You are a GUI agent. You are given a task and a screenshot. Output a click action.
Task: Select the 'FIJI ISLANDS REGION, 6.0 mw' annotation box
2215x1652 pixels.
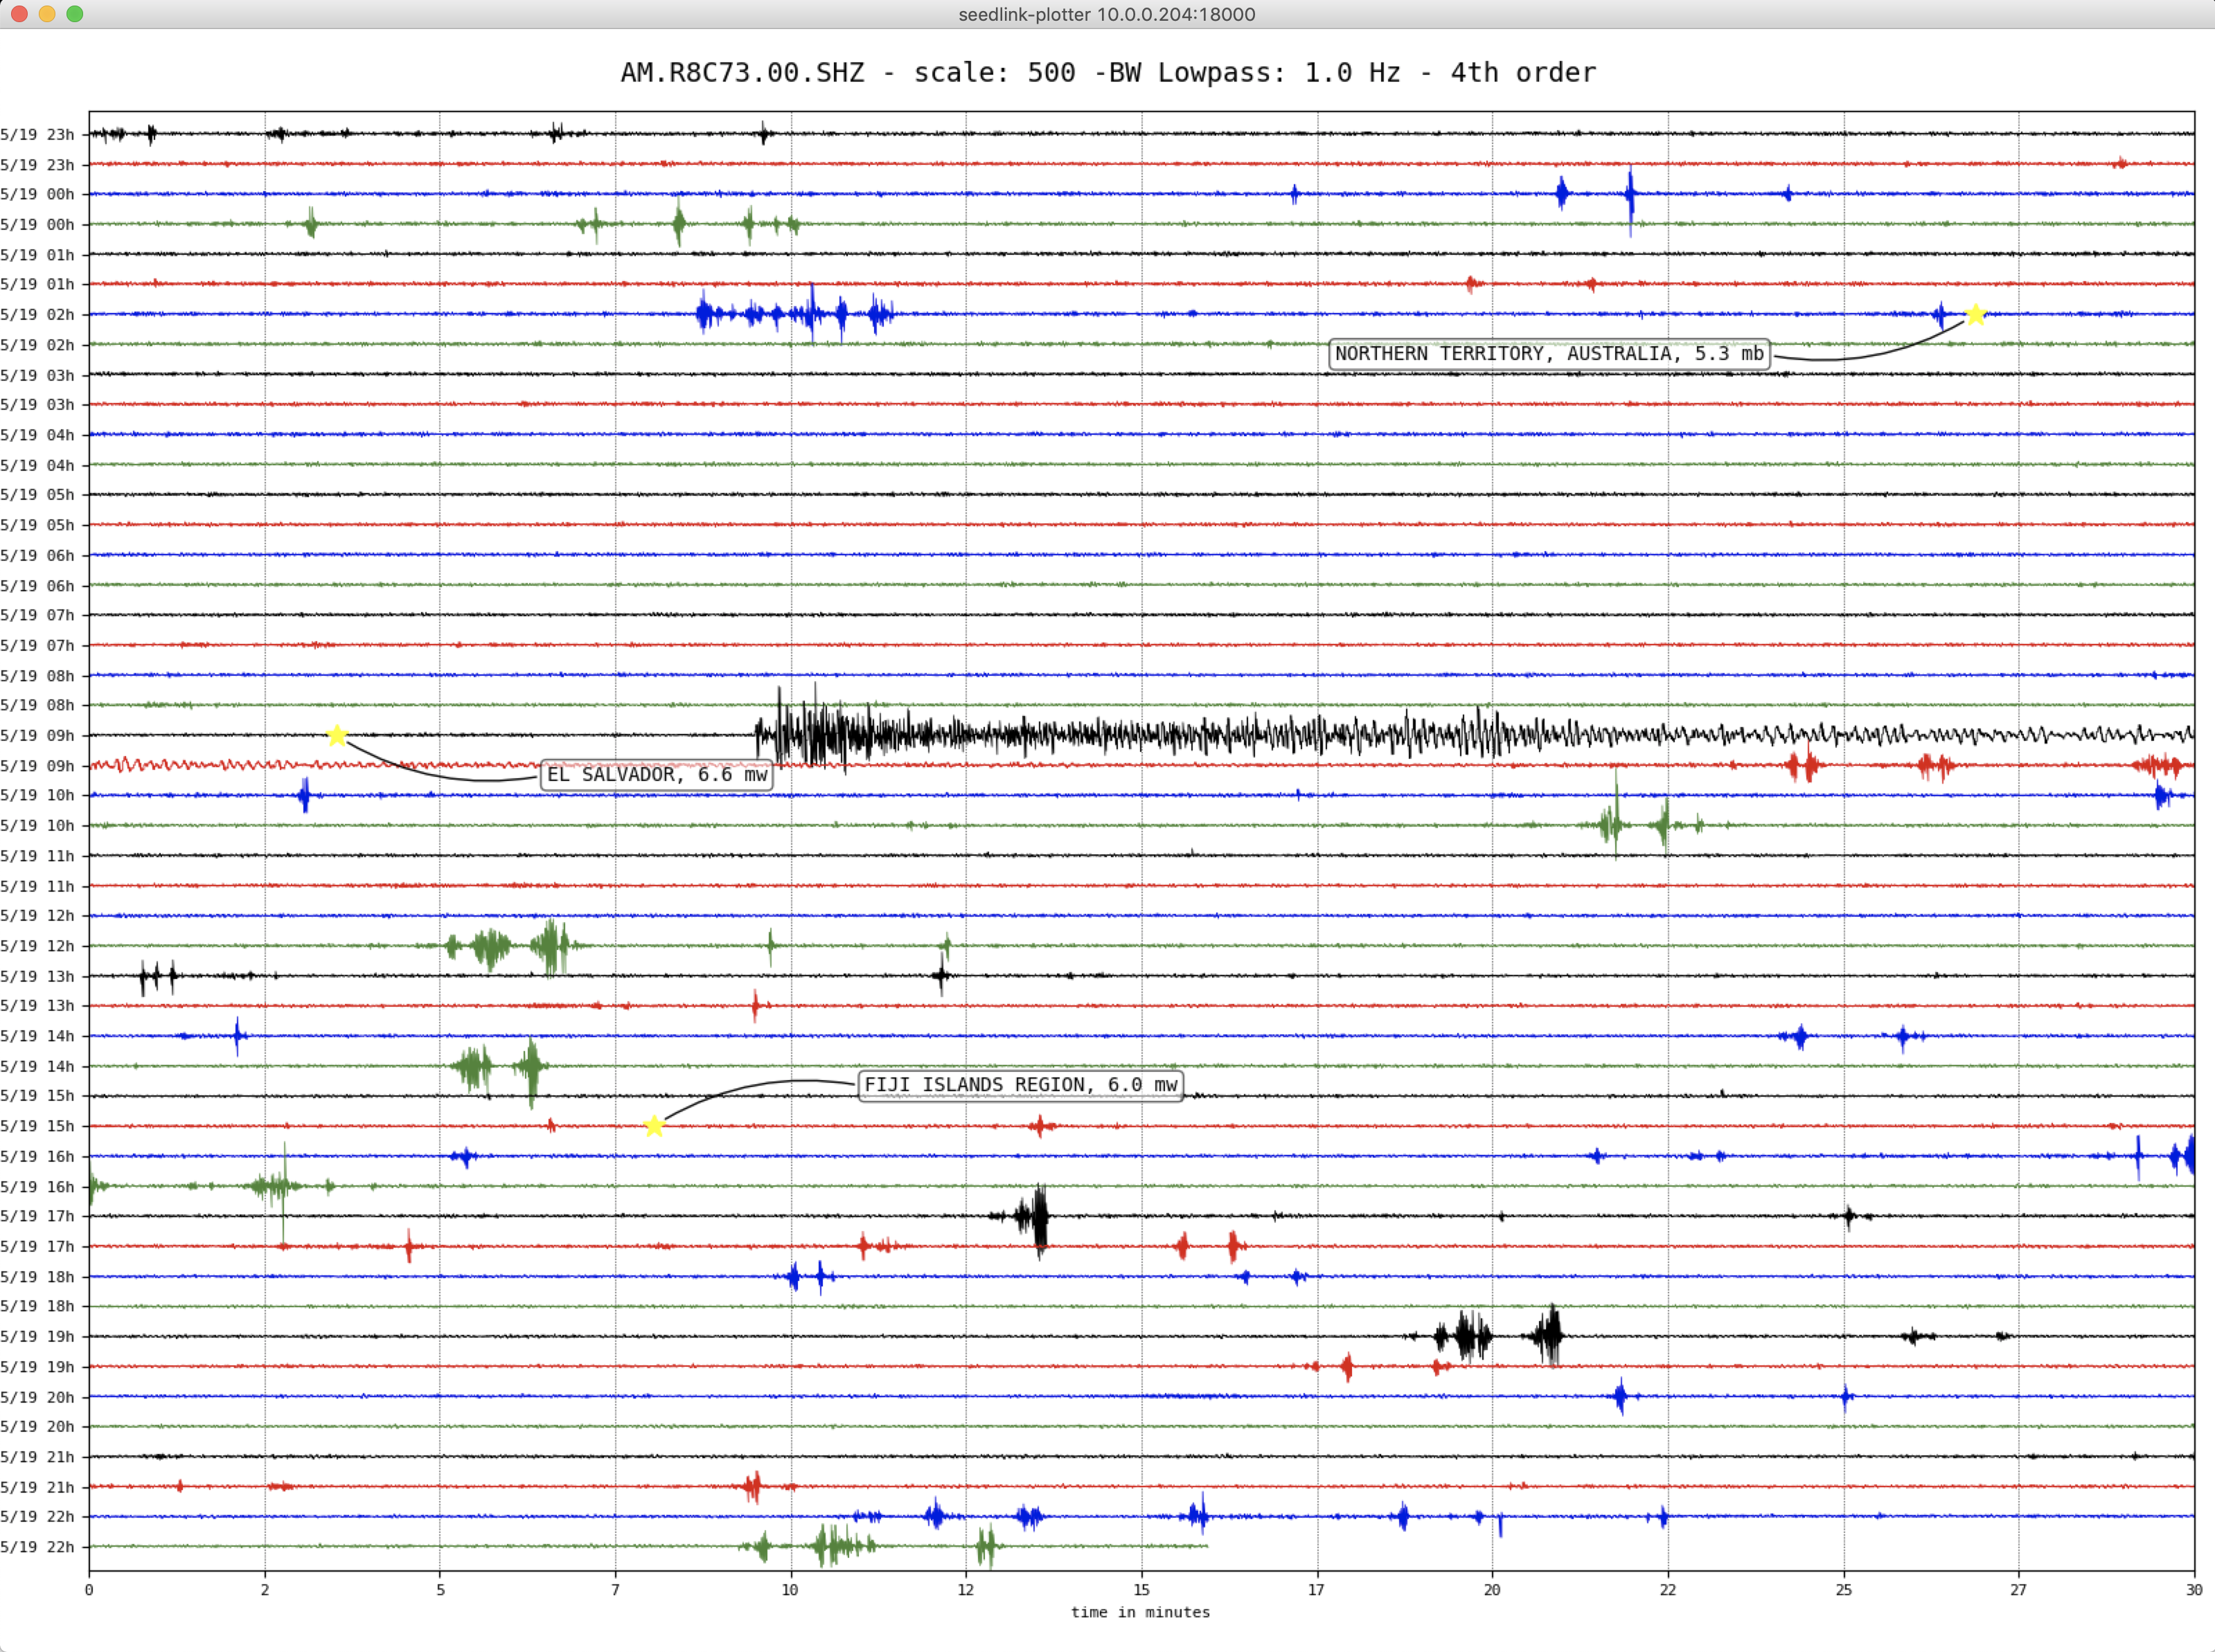tap(1020, 1085)
